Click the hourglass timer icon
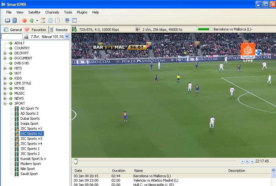276x186 pixels. pyautogui.click(x=43, y=20)
